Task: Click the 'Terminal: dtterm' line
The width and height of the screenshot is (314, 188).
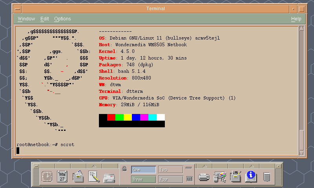Action: pos(121,91)
